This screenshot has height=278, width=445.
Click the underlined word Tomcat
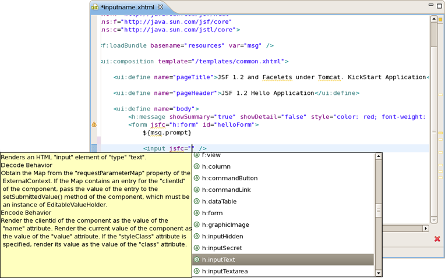click(329, 77)
